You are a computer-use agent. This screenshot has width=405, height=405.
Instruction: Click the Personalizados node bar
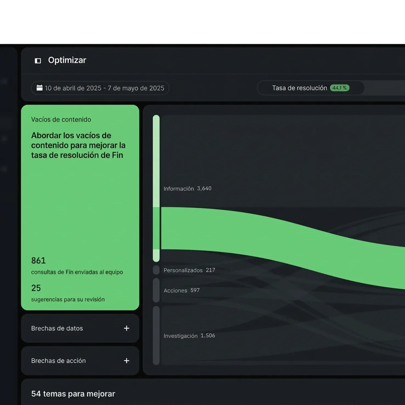pyautogui.click(x=156, y=270)
